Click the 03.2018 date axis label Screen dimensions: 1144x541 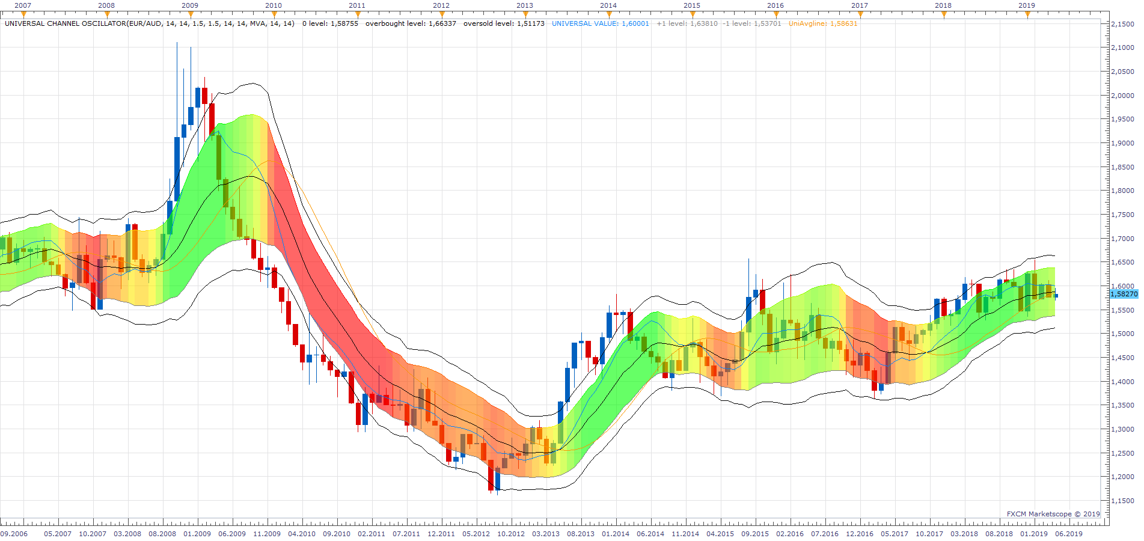[964, 534]
